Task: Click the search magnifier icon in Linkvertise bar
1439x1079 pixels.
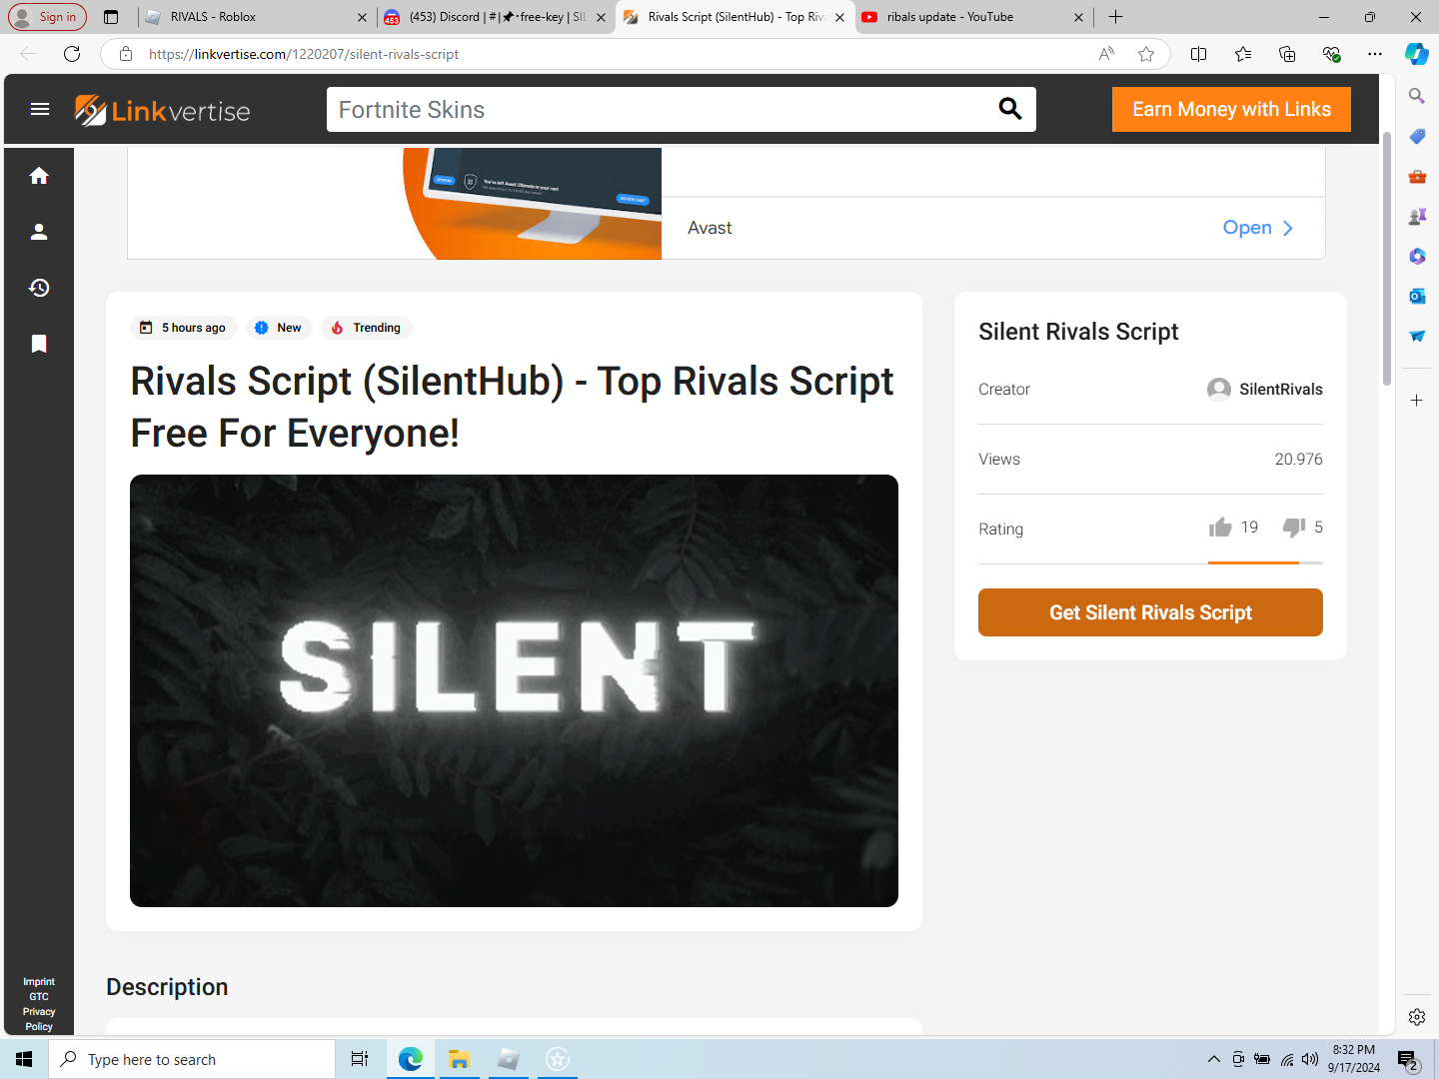Action: click(1010, 109)
